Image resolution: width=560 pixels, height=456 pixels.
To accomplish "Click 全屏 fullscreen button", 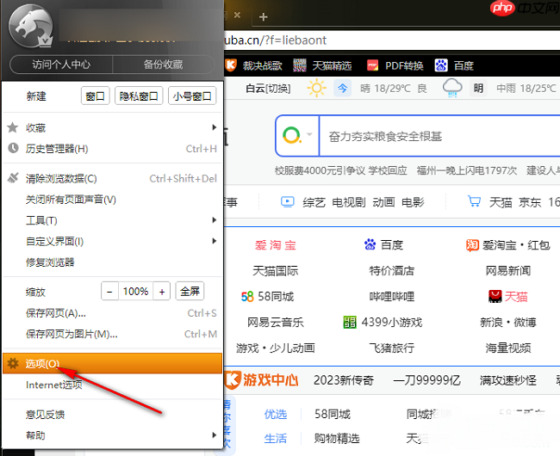I will (x=190, y=292).
